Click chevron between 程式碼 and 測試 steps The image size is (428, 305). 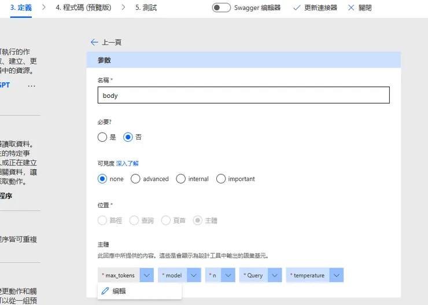coord(123,8)
